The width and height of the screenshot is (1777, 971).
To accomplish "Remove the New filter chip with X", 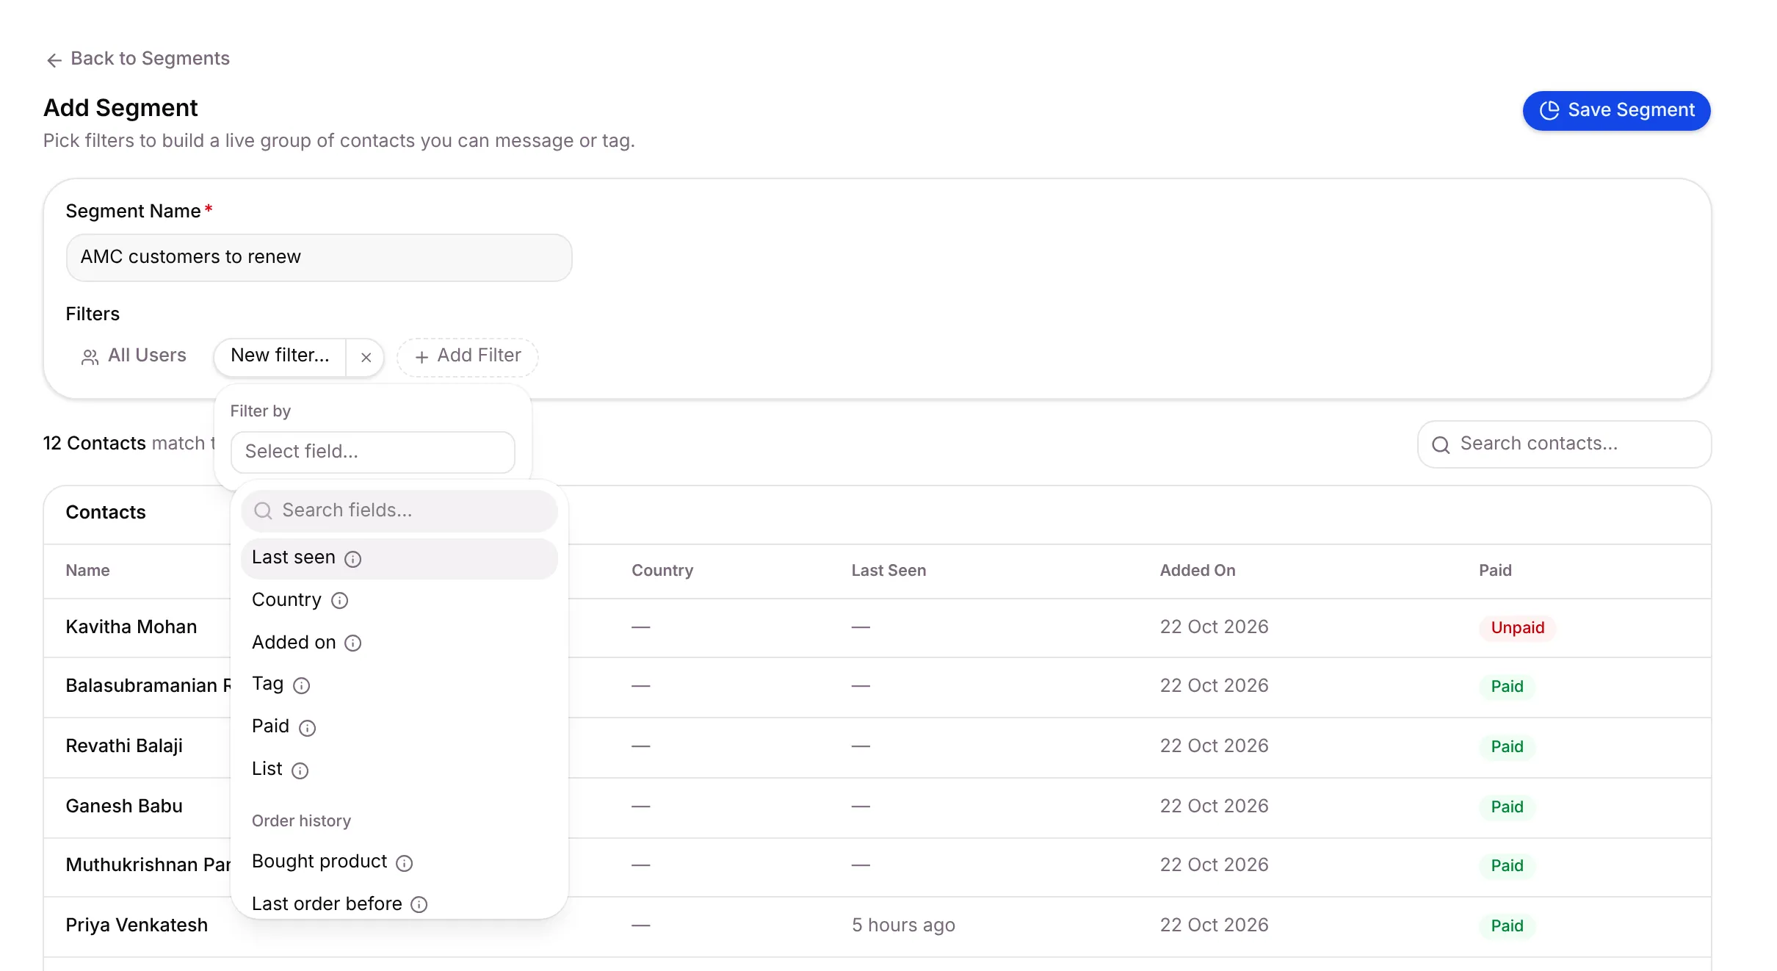I will point(366,358).
